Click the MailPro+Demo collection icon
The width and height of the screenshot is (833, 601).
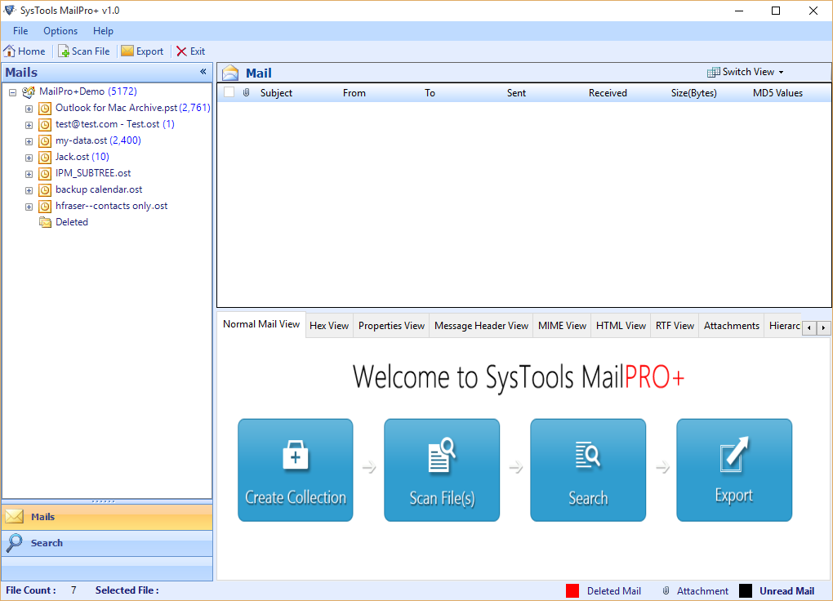pyautogui.click(x=29, y=92)
